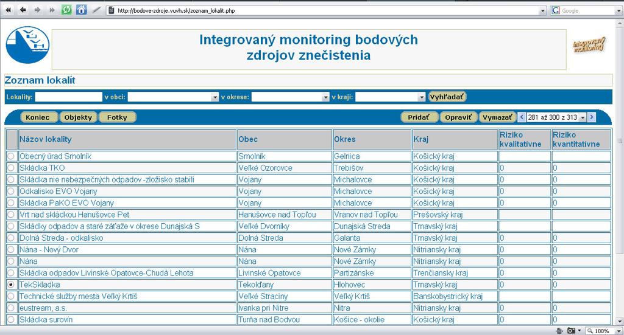Click the Lokality text input field
624x335 pixels.
[68, 97]
